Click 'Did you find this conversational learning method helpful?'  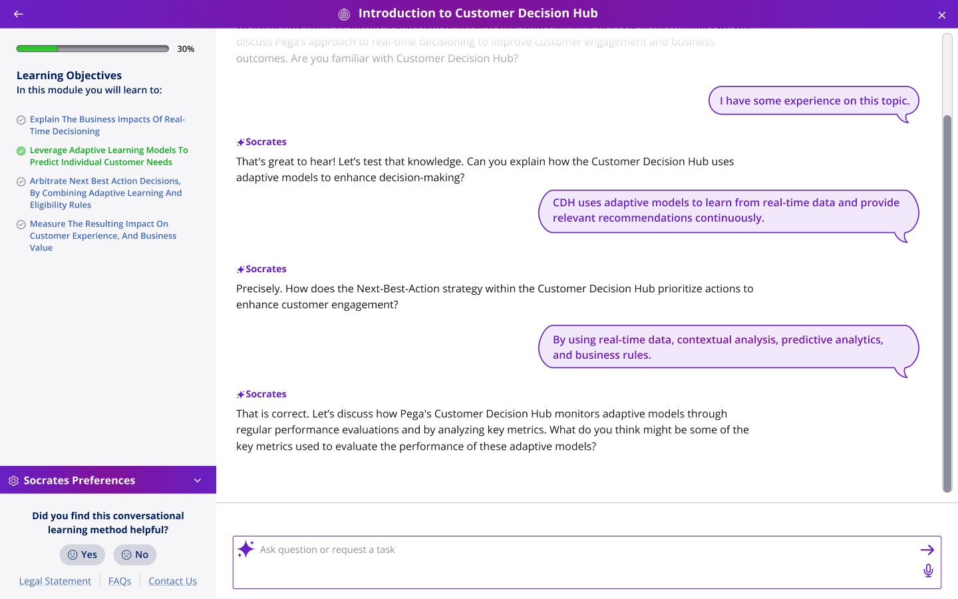point(108,522)
